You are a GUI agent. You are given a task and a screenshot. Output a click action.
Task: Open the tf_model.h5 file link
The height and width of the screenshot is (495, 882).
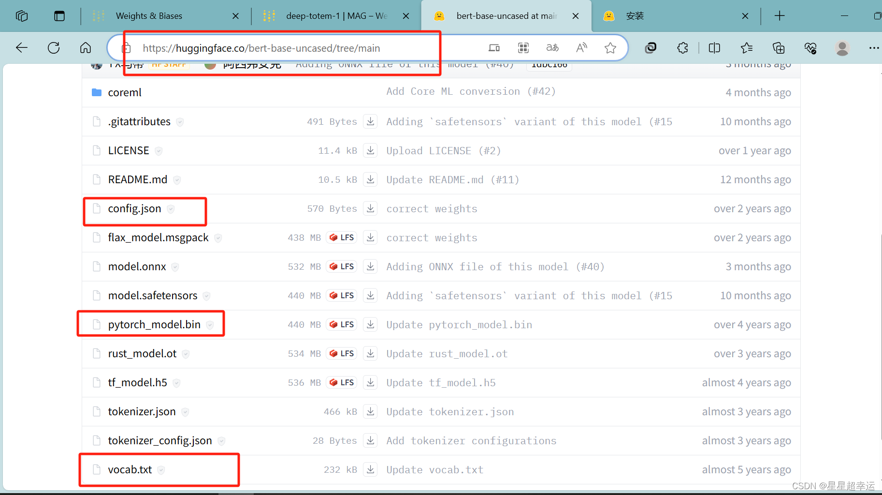pos(138,382)
